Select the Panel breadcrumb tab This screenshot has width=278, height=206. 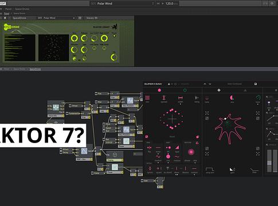pyautogui.click(x=6, y=14)
